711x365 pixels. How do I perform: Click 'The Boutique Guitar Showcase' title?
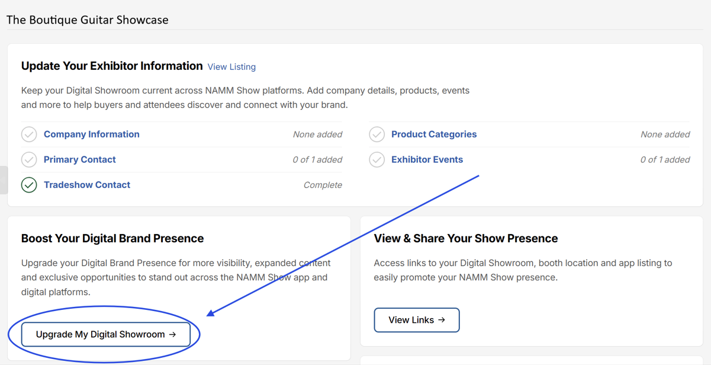point(88,20)
